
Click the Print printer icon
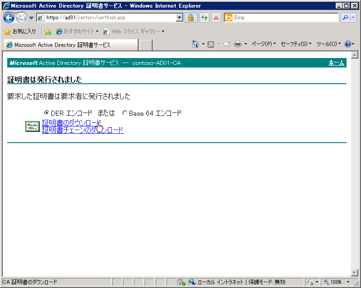[x=238, y=44]
